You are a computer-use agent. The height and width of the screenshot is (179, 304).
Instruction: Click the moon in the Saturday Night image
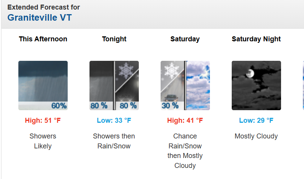tap(250, 73)
